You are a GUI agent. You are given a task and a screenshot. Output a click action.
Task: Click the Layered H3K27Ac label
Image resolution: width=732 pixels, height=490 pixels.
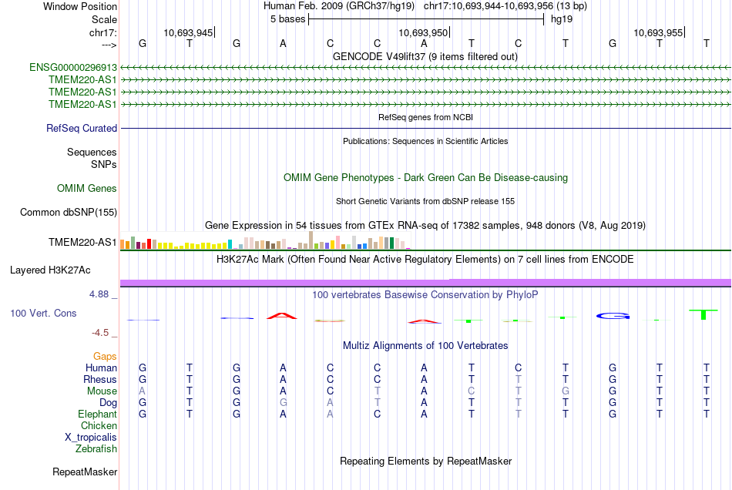[x=50, y=270]
